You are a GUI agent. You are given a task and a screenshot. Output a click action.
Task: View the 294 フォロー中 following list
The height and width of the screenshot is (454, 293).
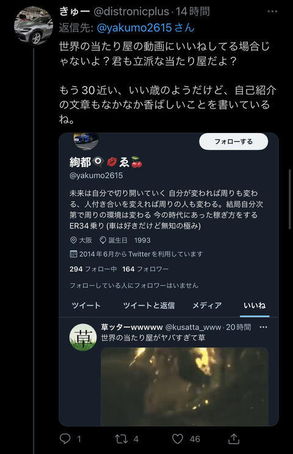(x=93, y=269)
